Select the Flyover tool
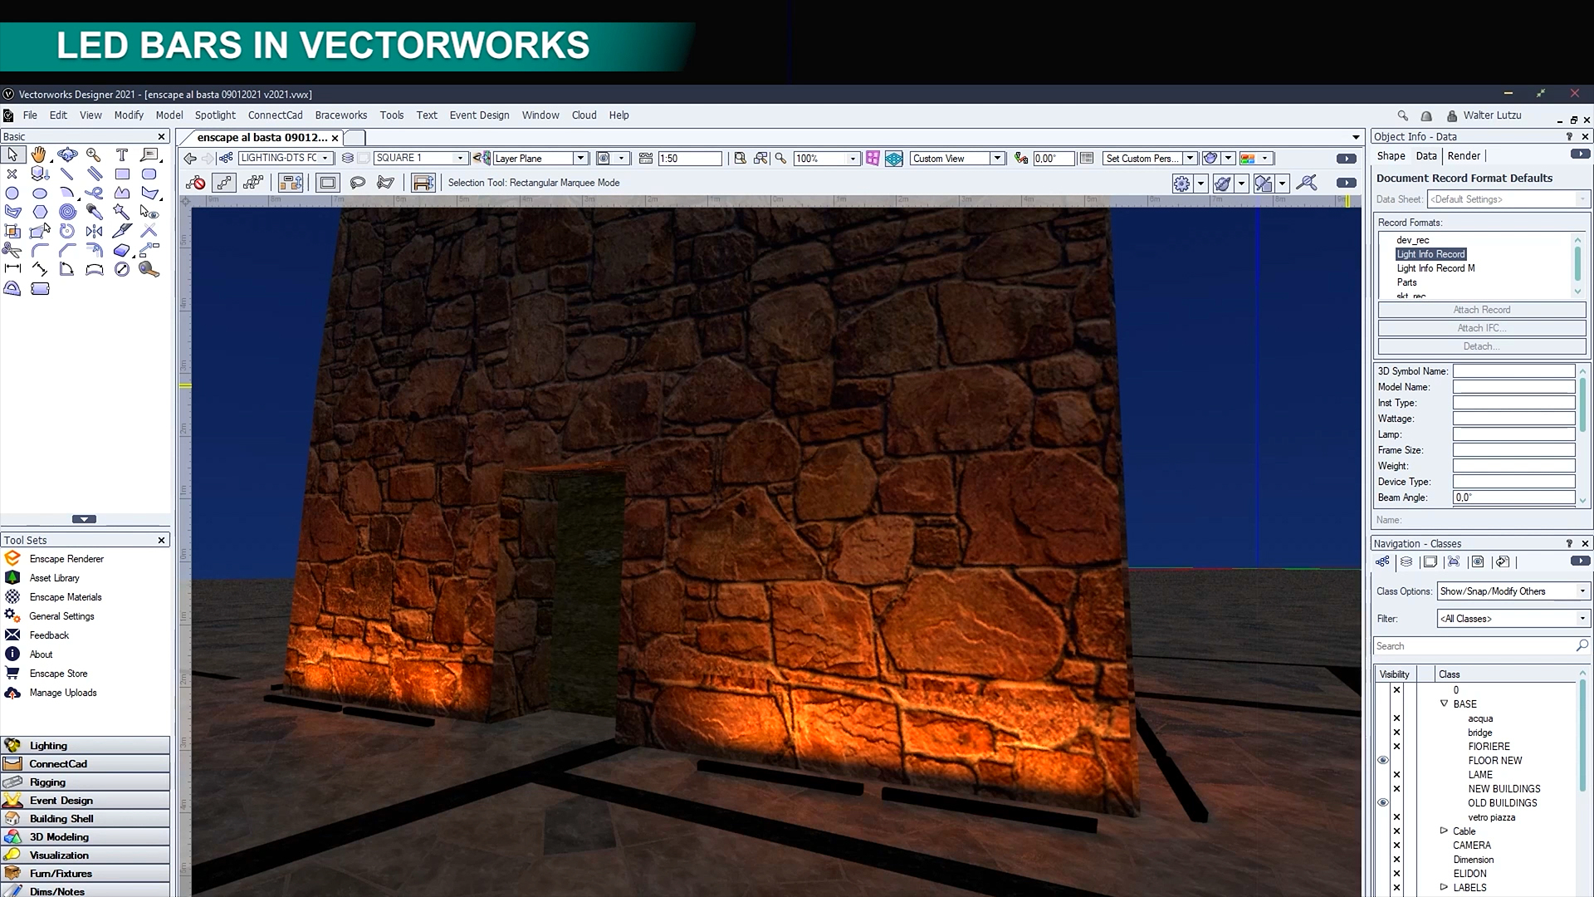1594x897 pixels. tap(67, 154)
